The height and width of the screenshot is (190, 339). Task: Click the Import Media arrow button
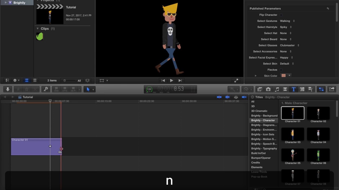(8, 89)
